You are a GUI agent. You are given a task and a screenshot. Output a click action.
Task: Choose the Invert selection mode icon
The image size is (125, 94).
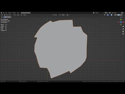pos(9,17)
